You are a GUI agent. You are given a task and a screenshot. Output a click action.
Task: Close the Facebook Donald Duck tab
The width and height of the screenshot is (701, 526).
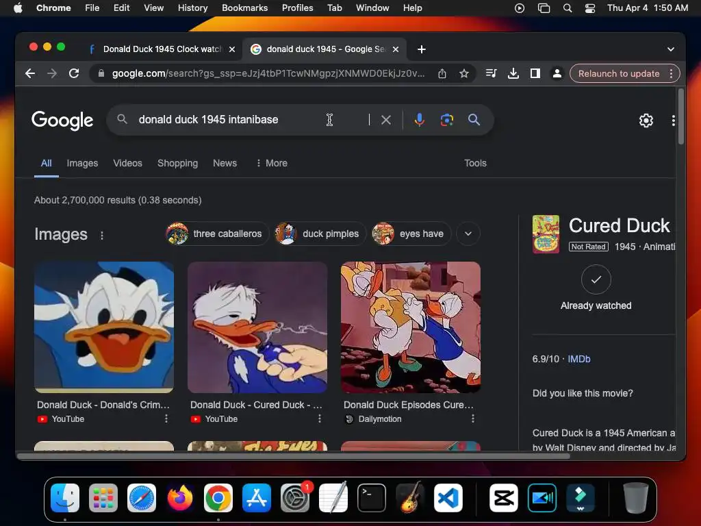click(232, 49)
